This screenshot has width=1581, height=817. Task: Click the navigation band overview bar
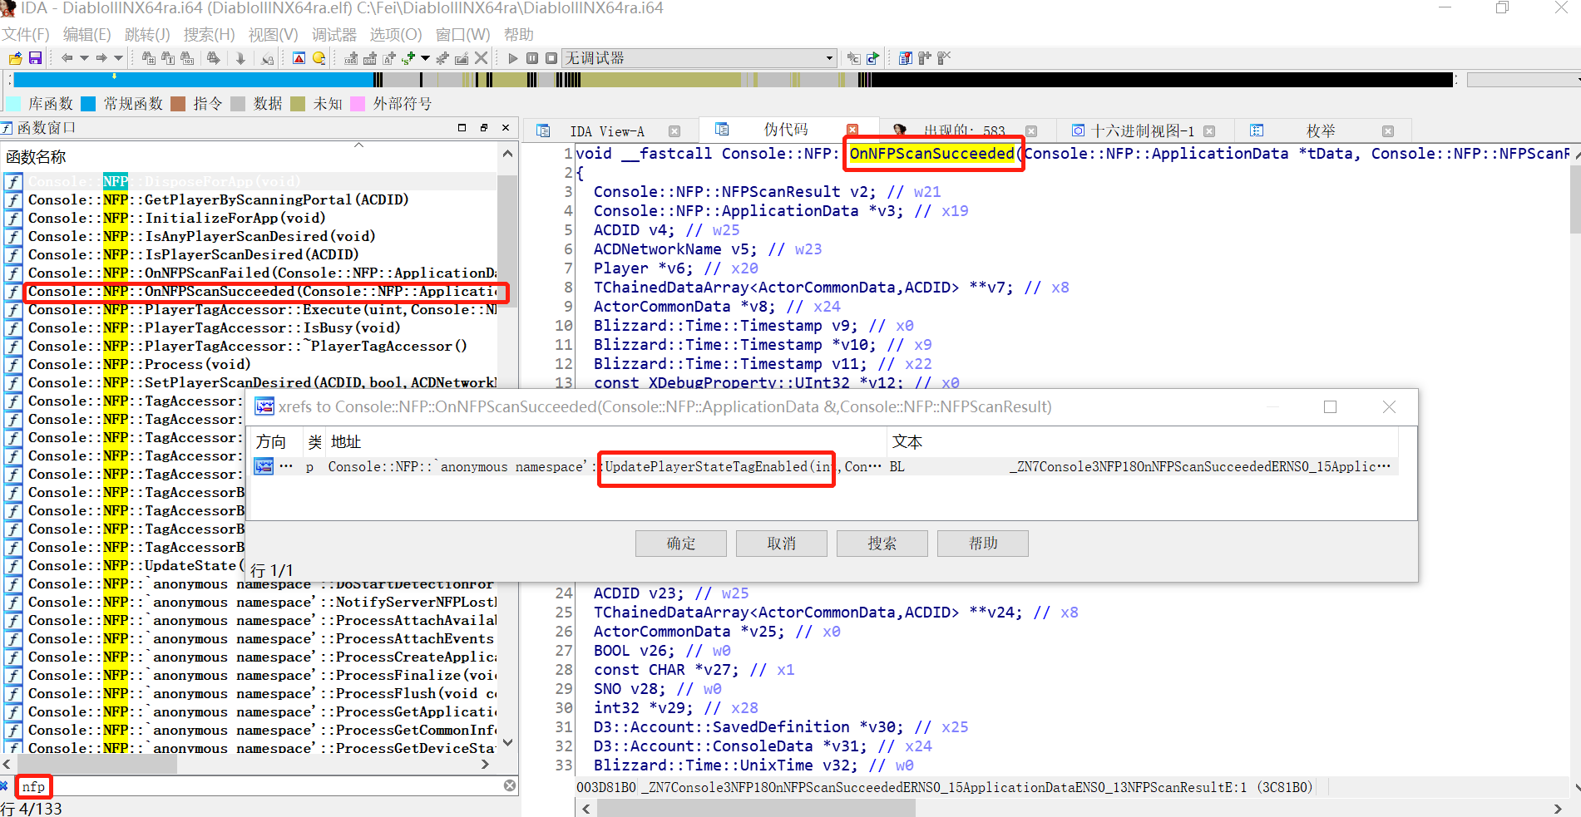coord(734,80)
